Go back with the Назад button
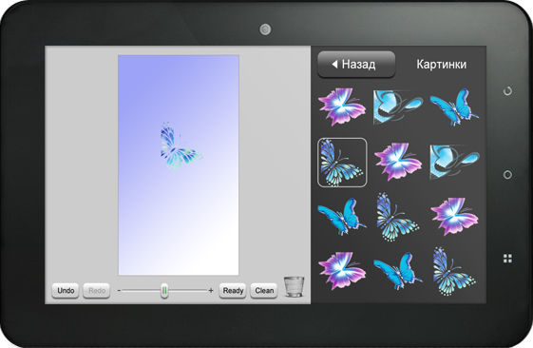This screenshot has width=533, height=348. coord(356,65)
